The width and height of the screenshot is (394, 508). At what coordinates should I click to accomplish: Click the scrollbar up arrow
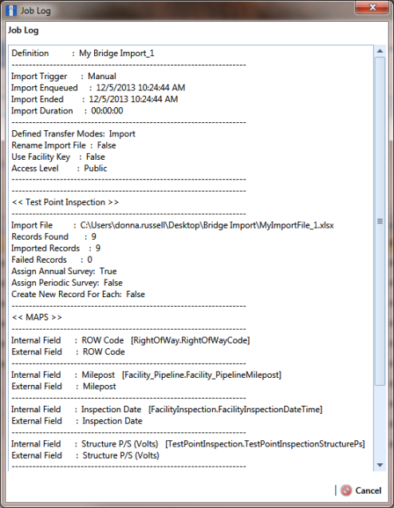pos(380,51)
